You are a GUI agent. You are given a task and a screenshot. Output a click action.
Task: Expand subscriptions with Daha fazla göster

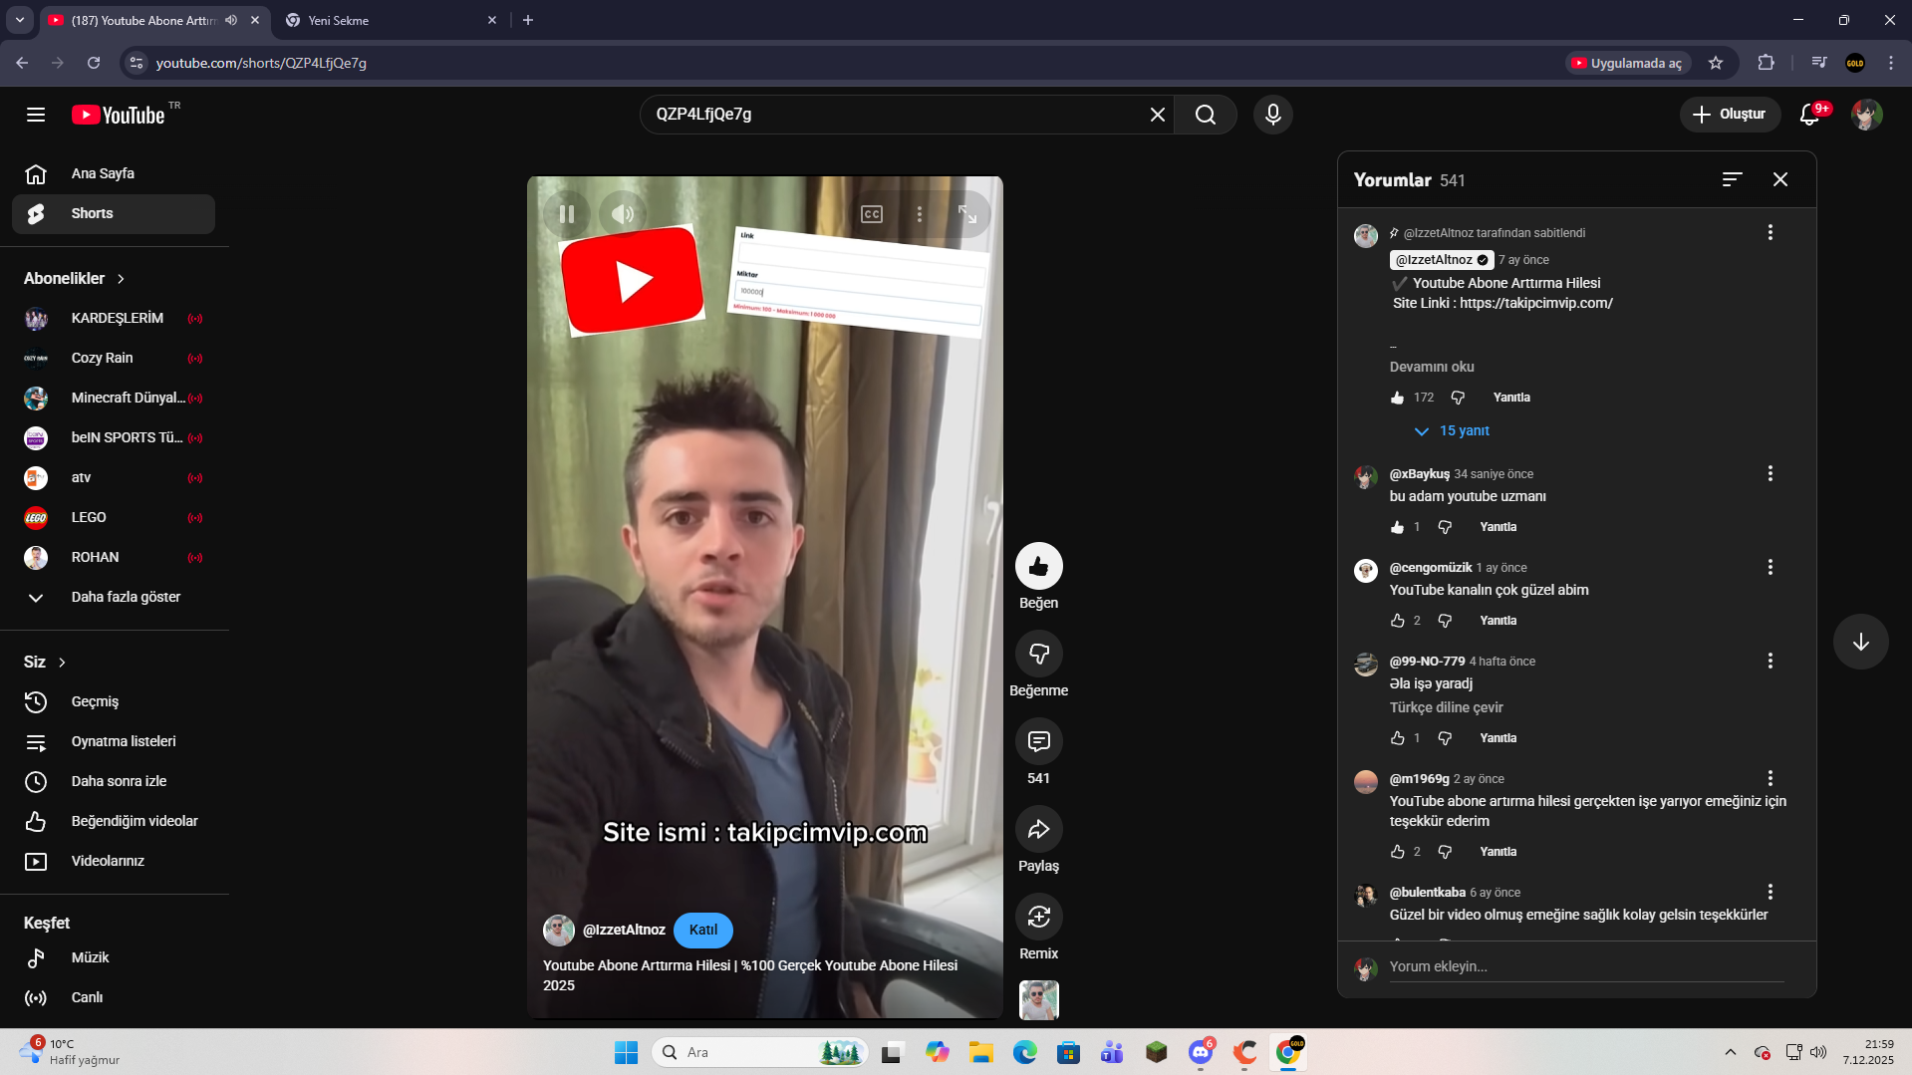(114, 598)
